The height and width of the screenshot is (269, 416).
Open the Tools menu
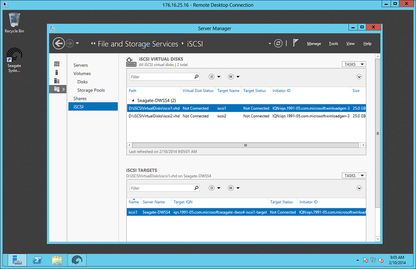(333, 44)
